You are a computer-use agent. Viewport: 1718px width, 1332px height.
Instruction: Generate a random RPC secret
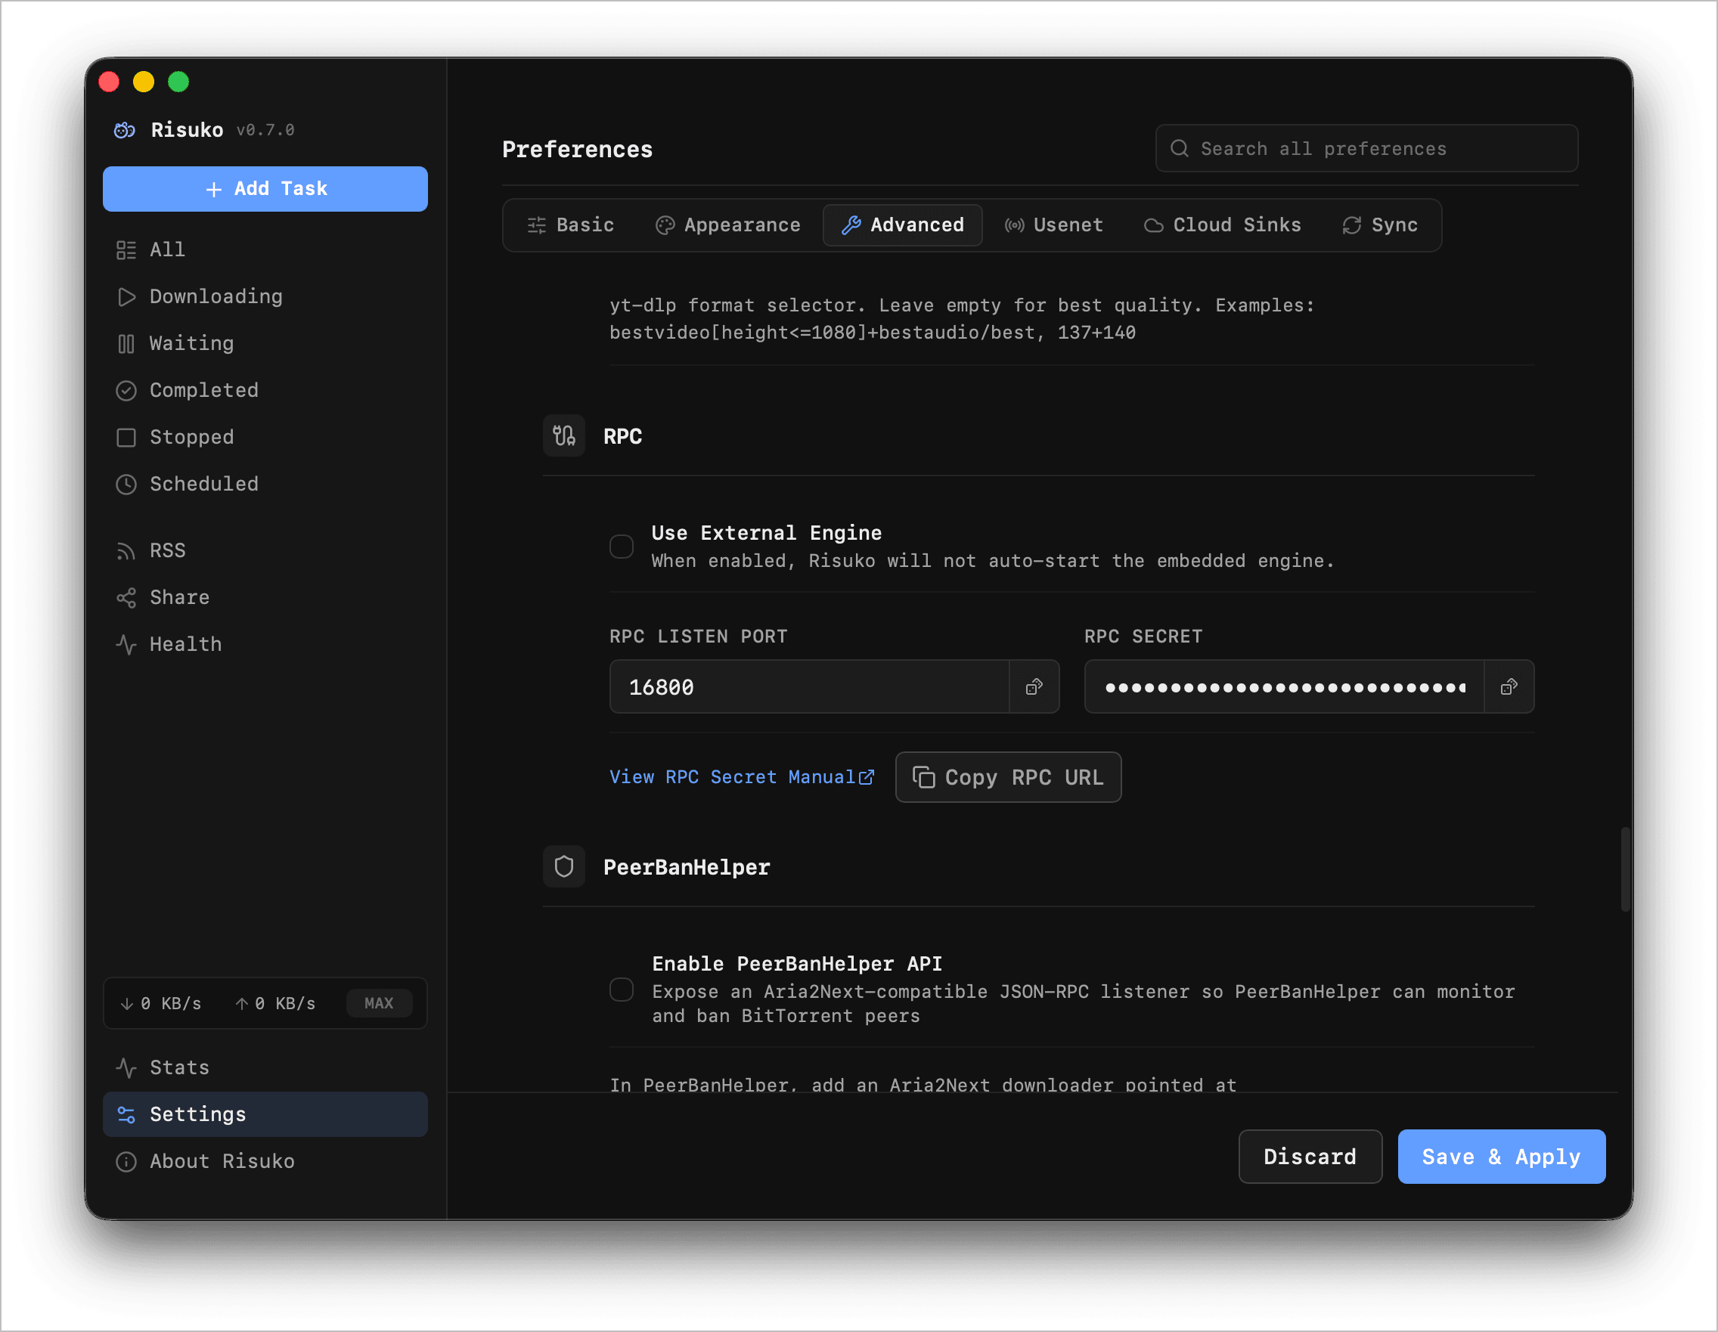(x=1509, y=687)
